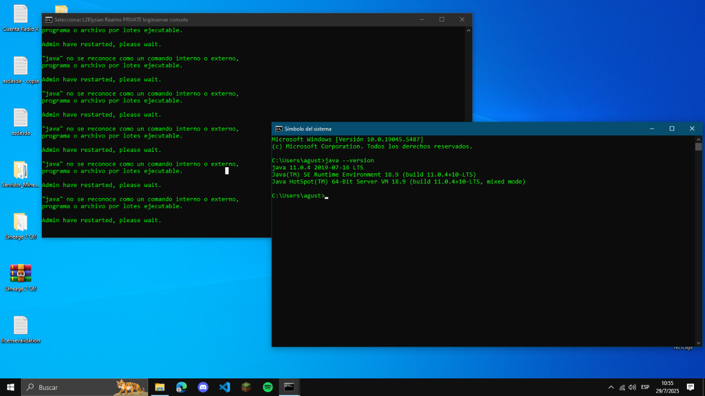
Task: Open system menu icon of loginserver console
Action: 49,20
